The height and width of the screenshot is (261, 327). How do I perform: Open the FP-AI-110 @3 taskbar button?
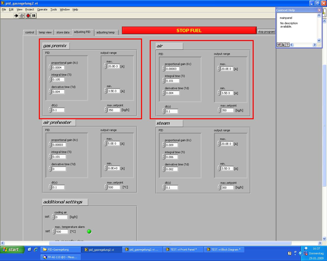point(61,257)
